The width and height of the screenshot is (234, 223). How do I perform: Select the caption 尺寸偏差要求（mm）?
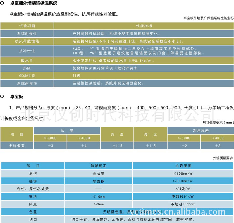(218, 123)
